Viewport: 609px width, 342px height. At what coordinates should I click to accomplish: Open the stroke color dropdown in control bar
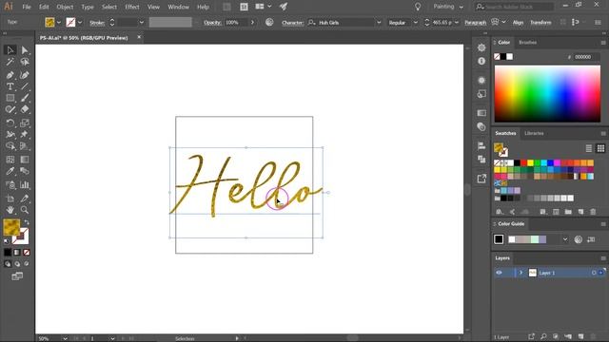(x=80, y=23)
